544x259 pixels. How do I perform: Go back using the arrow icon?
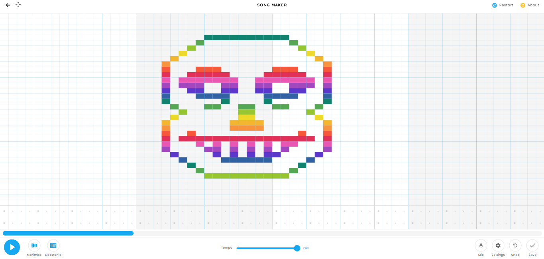point(8,5)
